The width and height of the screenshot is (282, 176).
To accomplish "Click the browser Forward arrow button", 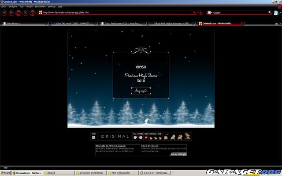I will [x=11, y=13].
